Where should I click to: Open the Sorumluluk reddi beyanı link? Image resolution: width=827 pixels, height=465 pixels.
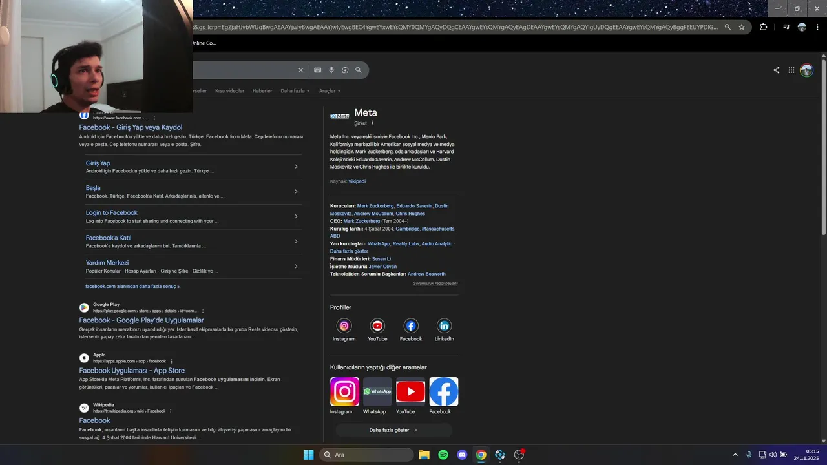(x=435, y=284)
